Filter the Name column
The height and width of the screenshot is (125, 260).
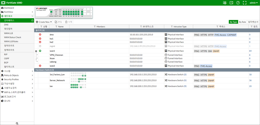pyautogui.click(x=56, y=27)
